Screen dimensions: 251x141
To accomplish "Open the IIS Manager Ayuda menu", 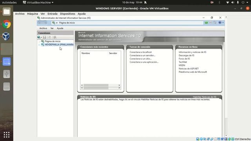I will tap(60, 28).
